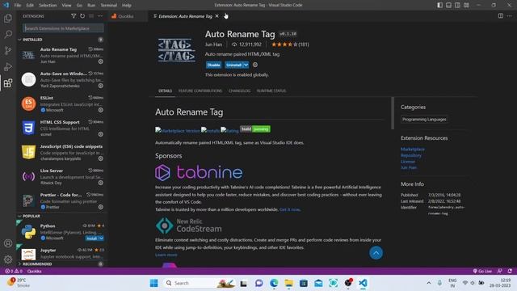
Task: Open the Run and Debug view
Action: 8,66
